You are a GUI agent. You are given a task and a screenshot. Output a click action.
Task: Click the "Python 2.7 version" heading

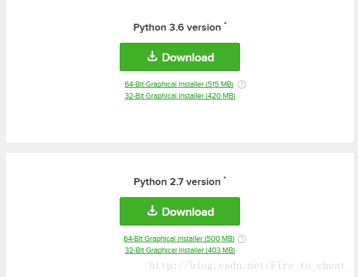pyautogui.click(x=177, y=182)
